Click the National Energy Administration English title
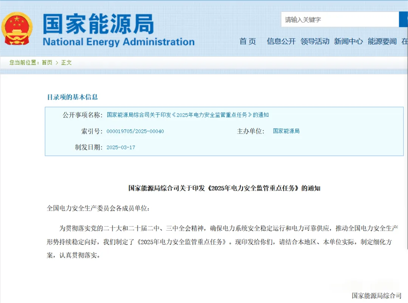Image resolution: width=408 pixels, height=303 pixels. 119,42
